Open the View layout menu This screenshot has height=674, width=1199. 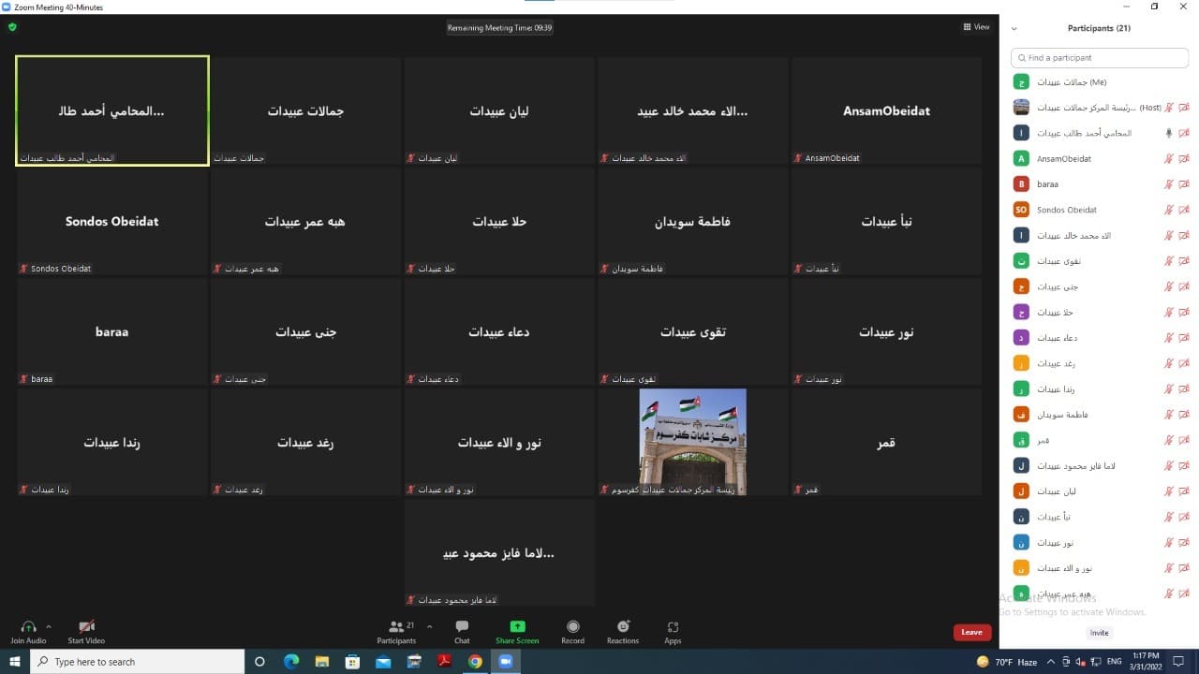pos(976,27)
